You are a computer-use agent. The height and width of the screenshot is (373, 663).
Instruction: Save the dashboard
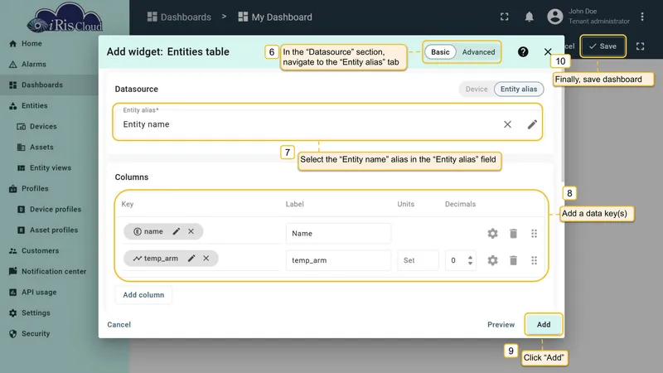click(x=603, y=46)
